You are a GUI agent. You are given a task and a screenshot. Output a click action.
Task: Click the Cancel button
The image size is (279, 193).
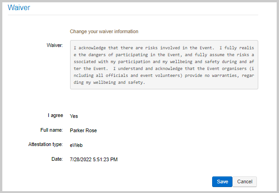point(245,181)
